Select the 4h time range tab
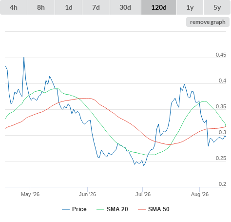 (x=14, y=7)
